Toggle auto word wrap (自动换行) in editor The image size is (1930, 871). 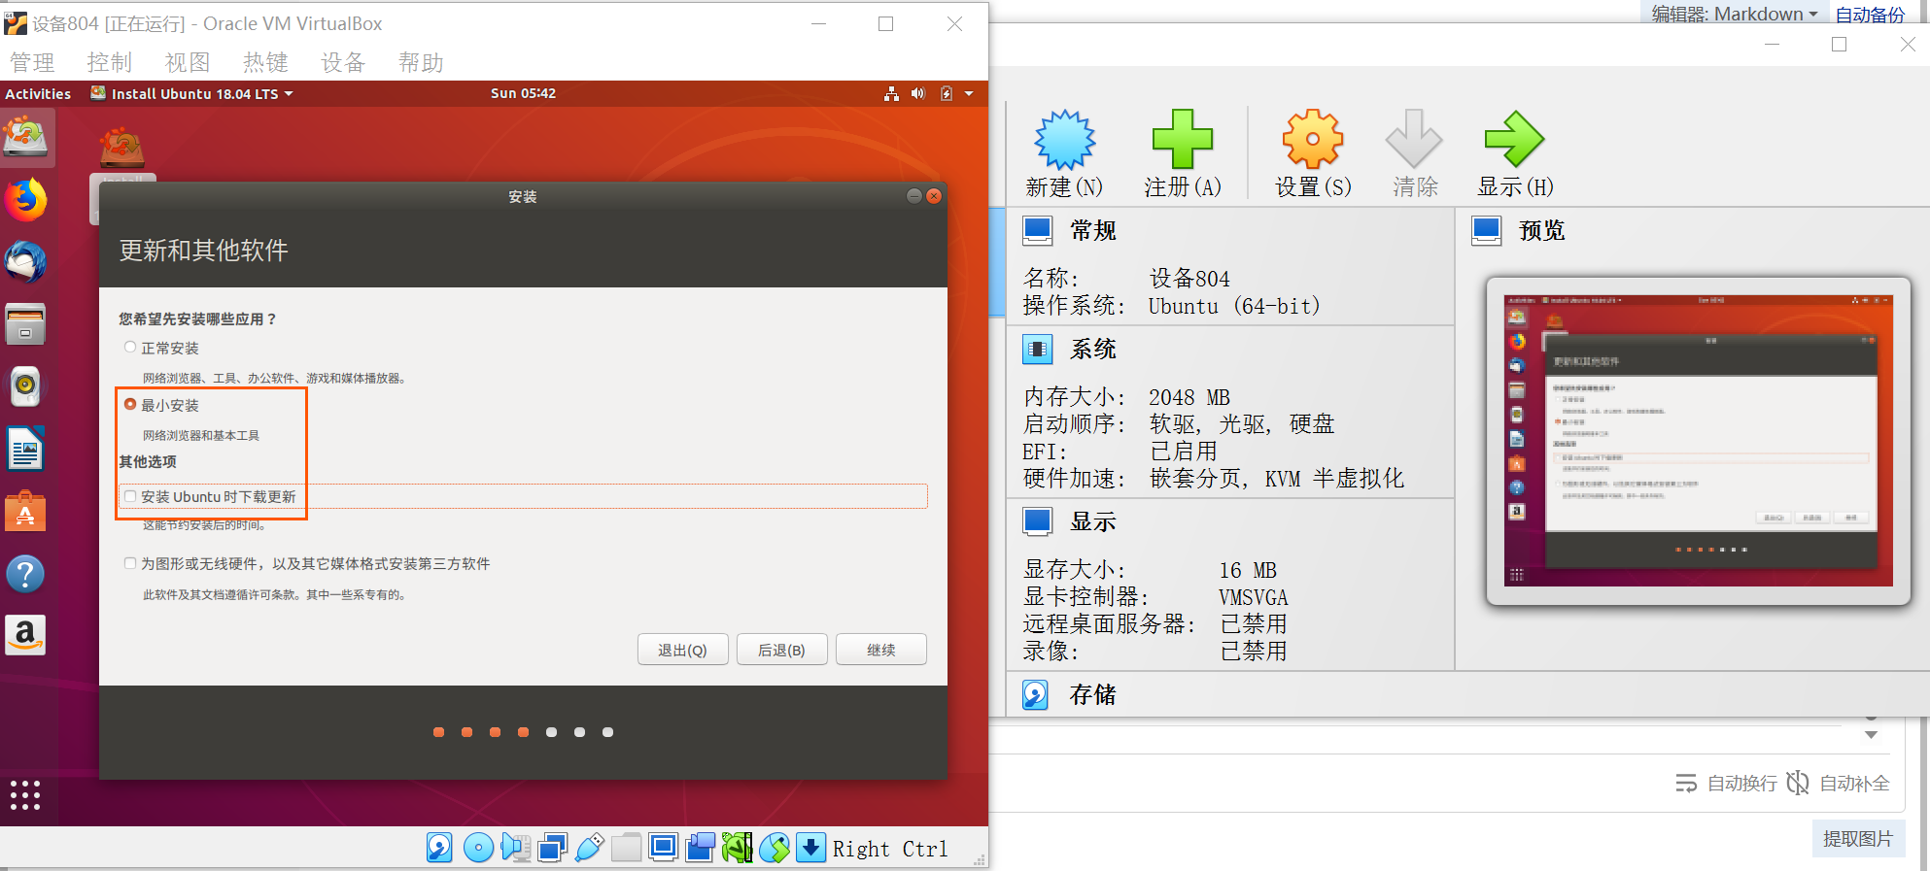(1727, 783)
